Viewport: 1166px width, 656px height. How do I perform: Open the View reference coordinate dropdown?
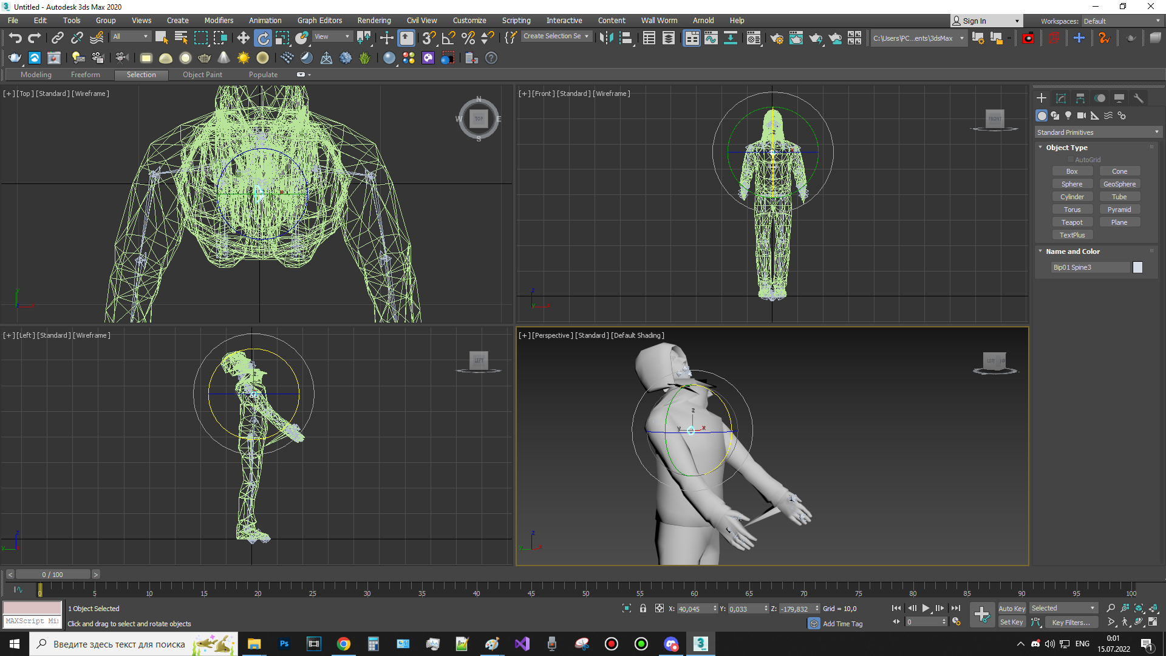click(x=332, y=36)
